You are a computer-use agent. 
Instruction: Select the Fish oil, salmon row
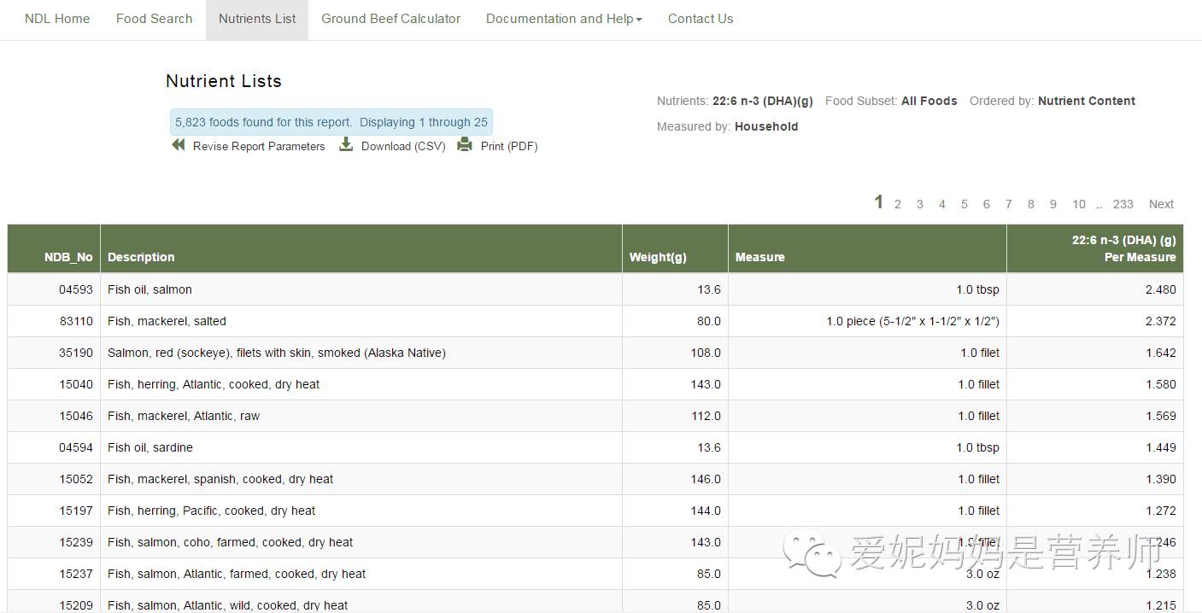595,289
